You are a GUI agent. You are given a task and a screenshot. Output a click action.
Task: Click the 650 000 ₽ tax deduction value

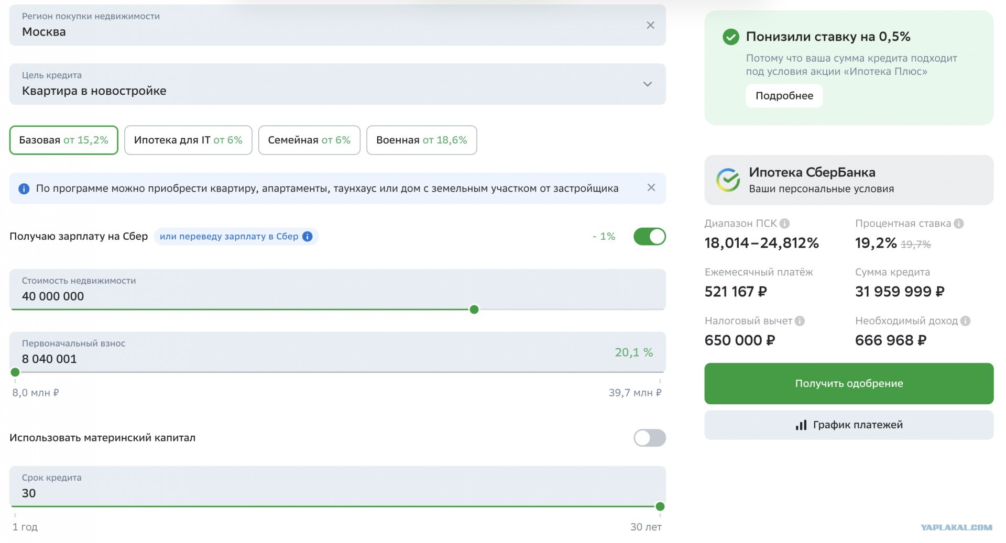739,340
